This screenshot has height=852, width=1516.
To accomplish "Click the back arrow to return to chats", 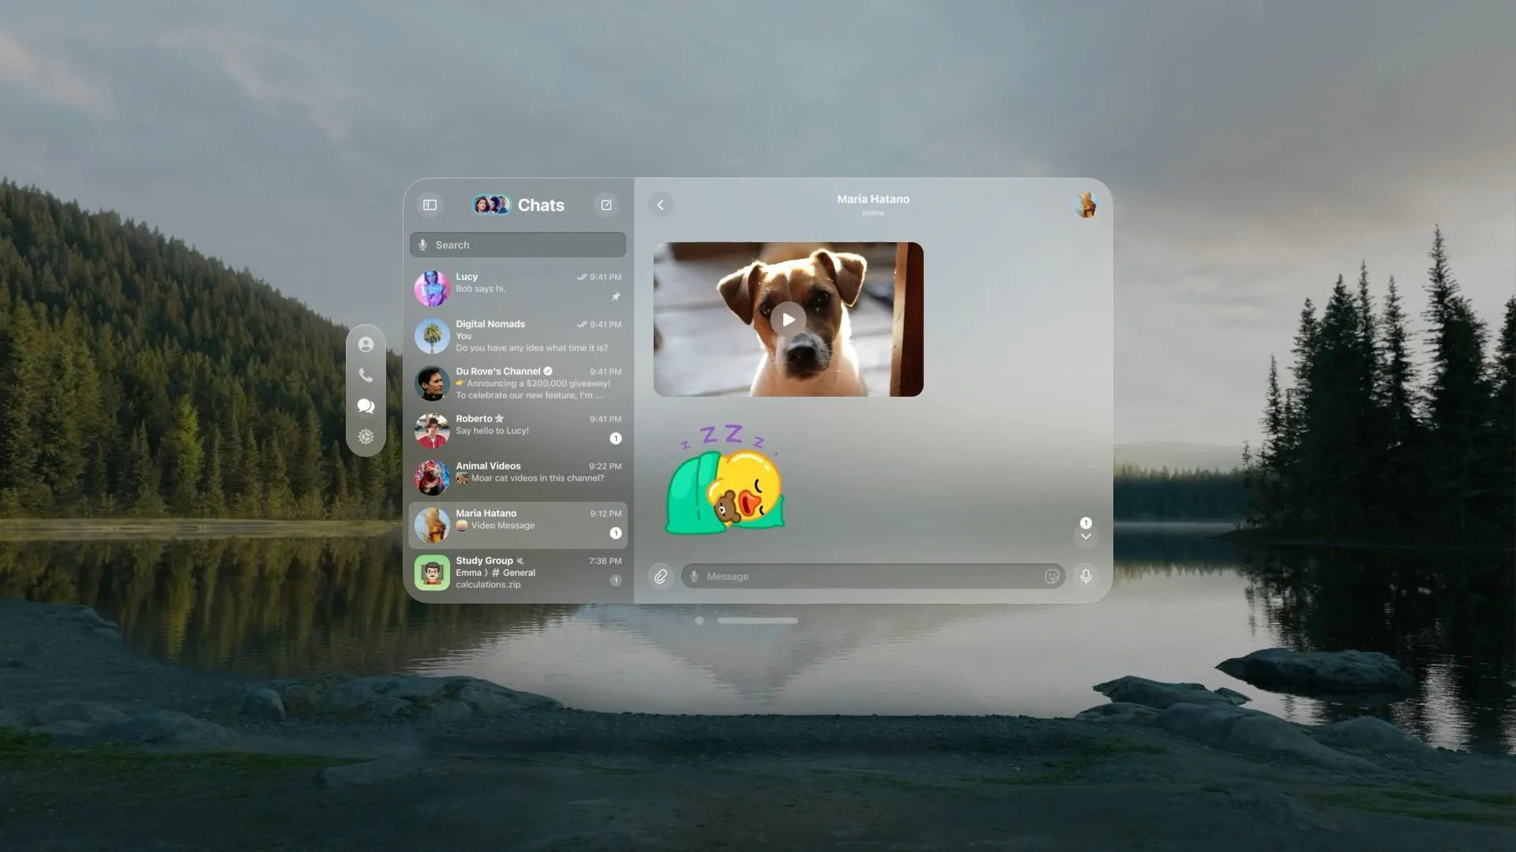I will click(x=660, y=204).
